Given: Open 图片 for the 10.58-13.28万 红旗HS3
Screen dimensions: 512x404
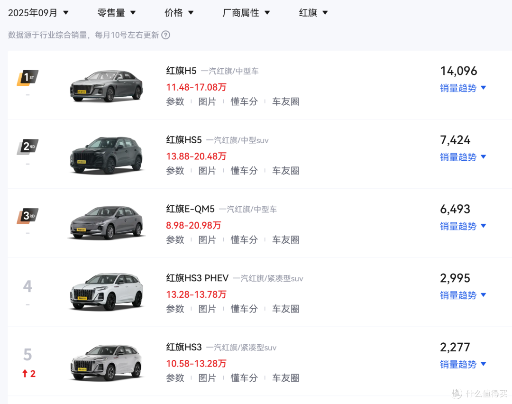Looking at the screenshot, I should pyautogui.click(x=207, y=378).
